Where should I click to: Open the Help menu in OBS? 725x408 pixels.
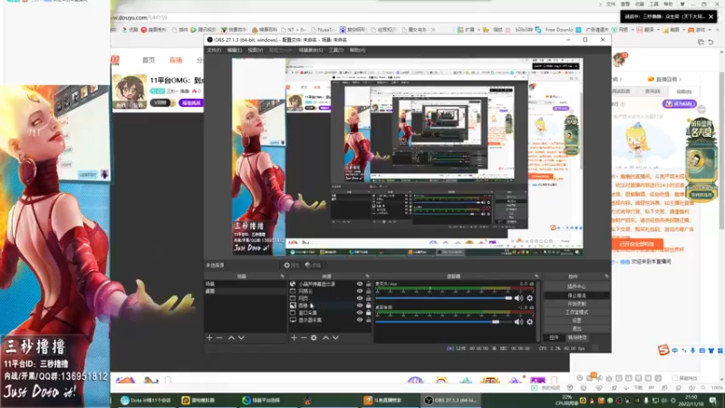pyautogui.click(x=357, y=50)
